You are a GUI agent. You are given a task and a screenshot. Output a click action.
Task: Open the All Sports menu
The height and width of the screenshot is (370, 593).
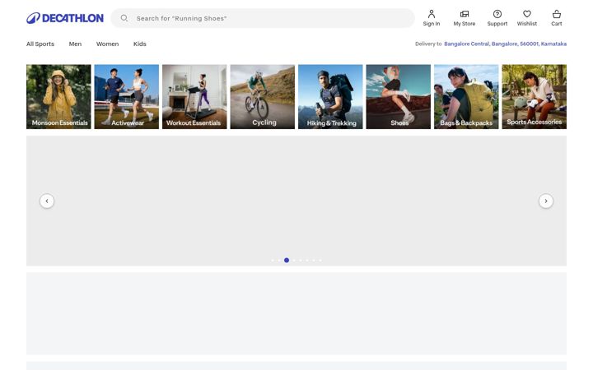pyautogui.click(x=40, y=44)
